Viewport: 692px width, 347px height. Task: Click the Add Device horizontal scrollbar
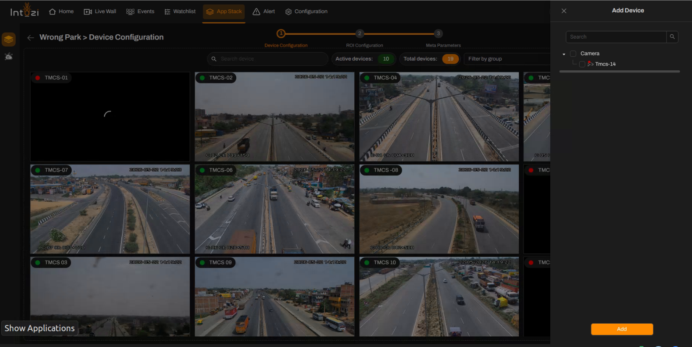[620, 72]
